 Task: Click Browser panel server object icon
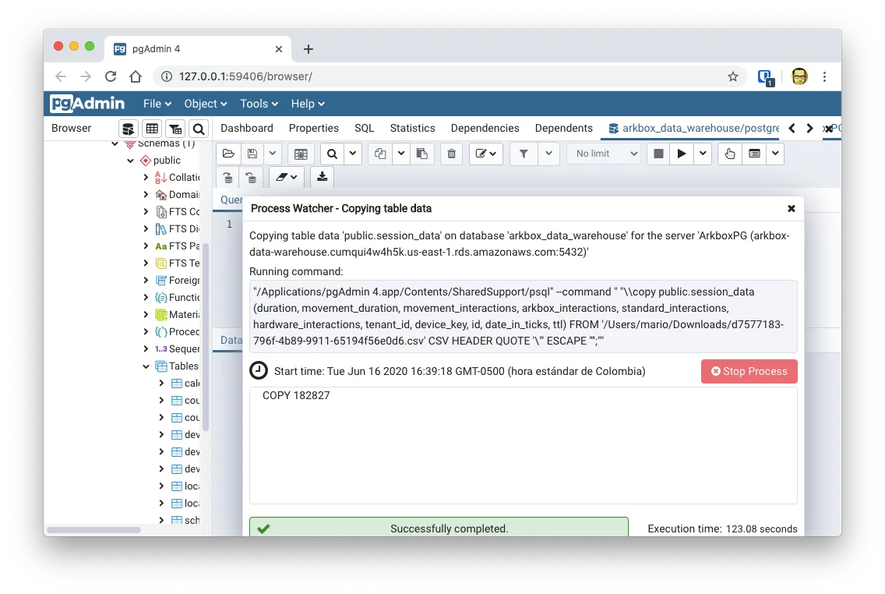tap(128, 129)
